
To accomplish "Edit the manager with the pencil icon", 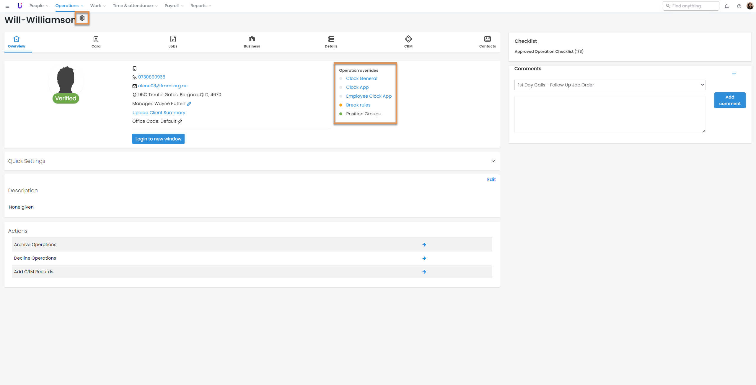I will [x=189, y=104].
